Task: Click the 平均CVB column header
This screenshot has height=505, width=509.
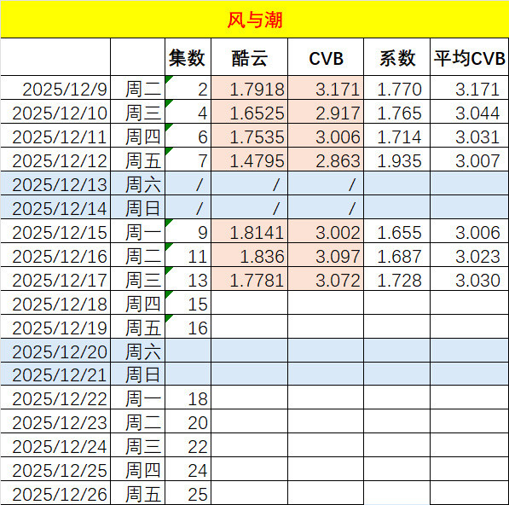Action: tap(470, 57)
